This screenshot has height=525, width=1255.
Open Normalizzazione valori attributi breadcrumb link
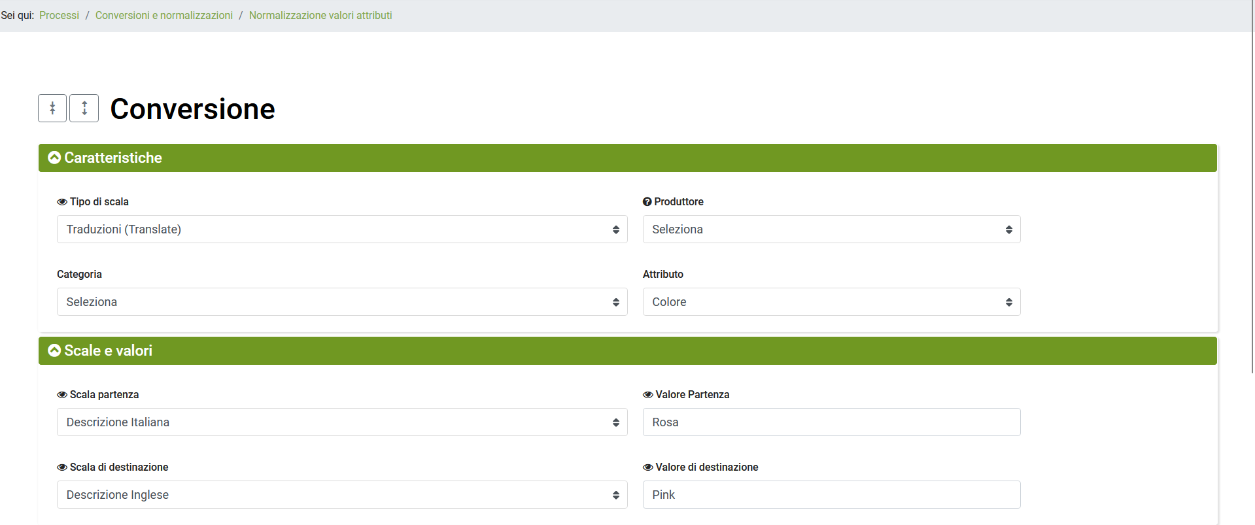pos(320,15)
